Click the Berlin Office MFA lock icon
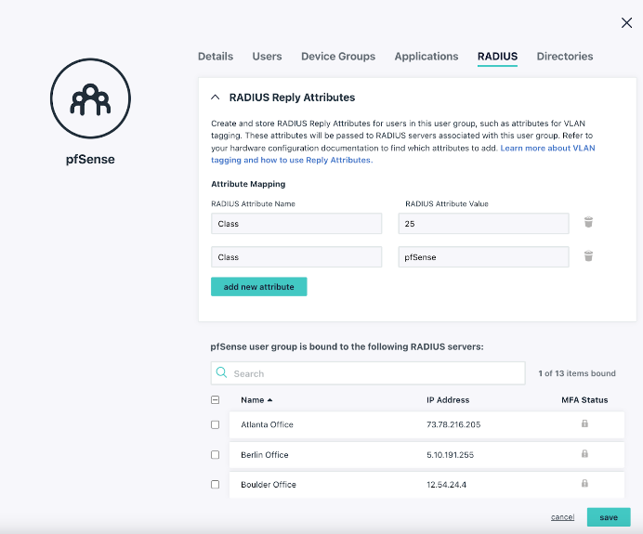 [584, 454]
